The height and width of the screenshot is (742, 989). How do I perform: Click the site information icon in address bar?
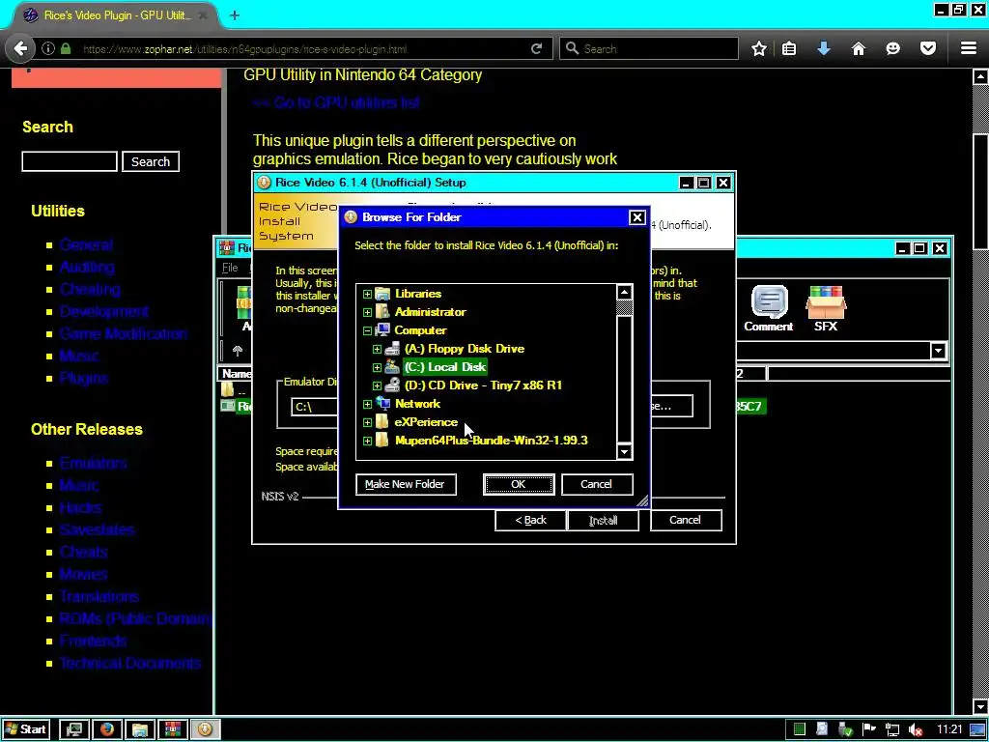[x=48, y=48]
